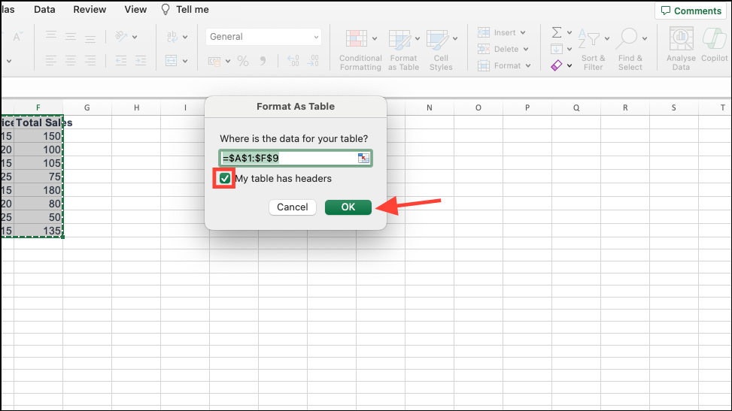The width and height of the screenshot is (732, 411).
Task: Click the text Orientation icon
Action: click(121, 36)
